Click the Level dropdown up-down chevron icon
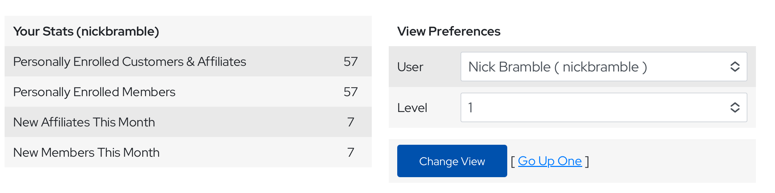Screen dimensions: 775x193 [x=735, y=107]
